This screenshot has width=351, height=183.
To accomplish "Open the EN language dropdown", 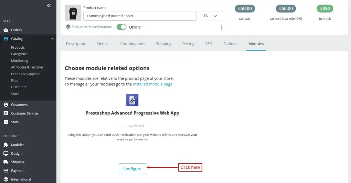I will pyautogui.click(x=211, y=16).
